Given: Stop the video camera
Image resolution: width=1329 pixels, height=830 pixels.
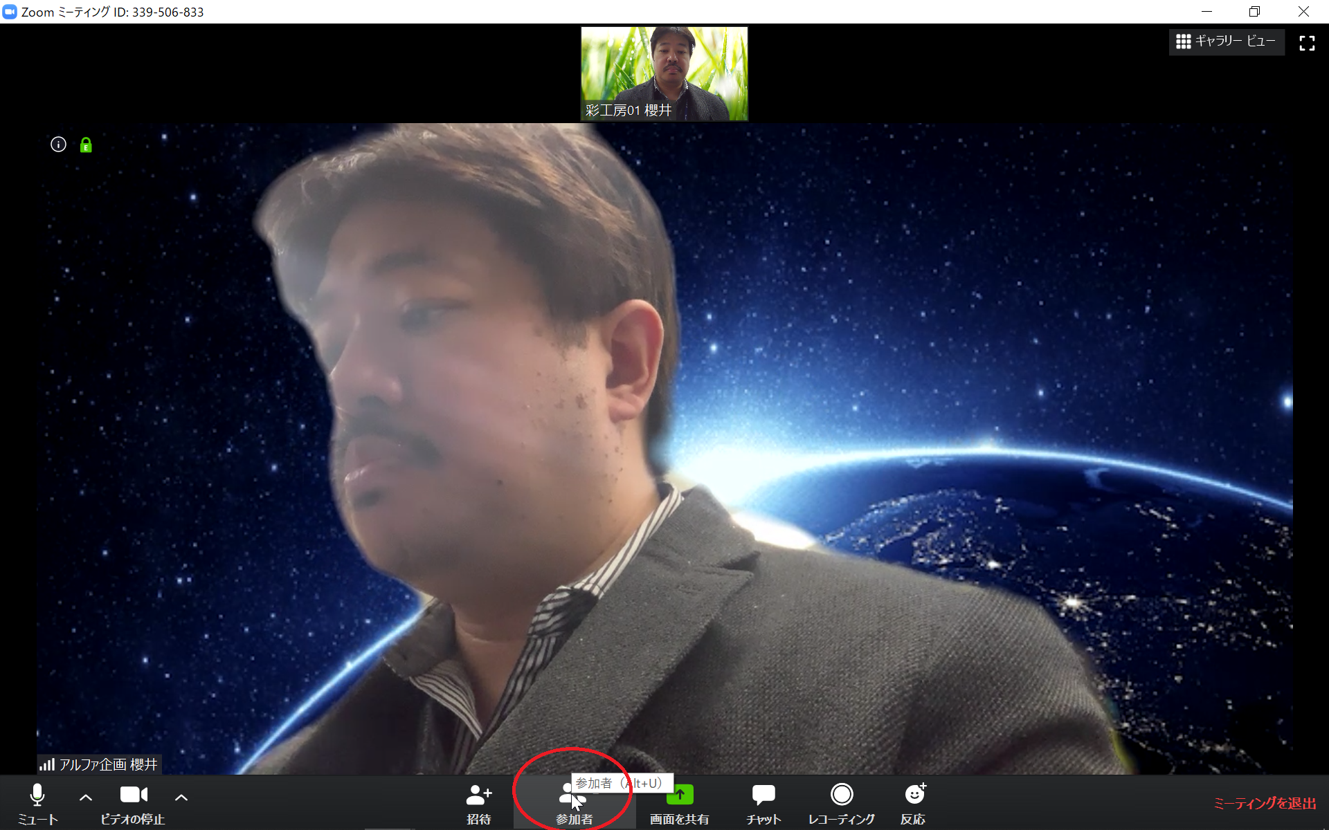Looking at the screenshot, I should click(133, 803).
